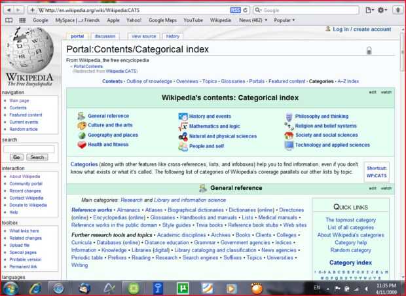Screen dimensions: 406x296
Task: Click the add bookmark plus button
Action: click(x=32, y=10)
